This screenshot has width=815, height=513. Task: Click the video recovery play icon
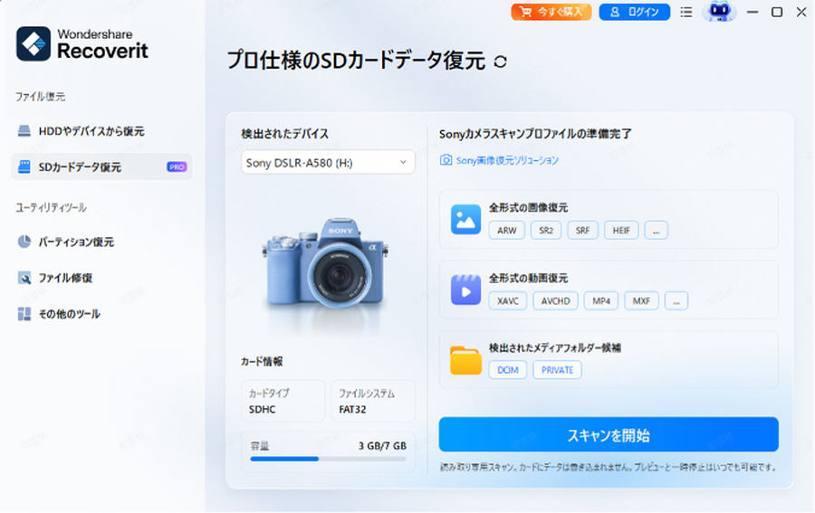465,290
